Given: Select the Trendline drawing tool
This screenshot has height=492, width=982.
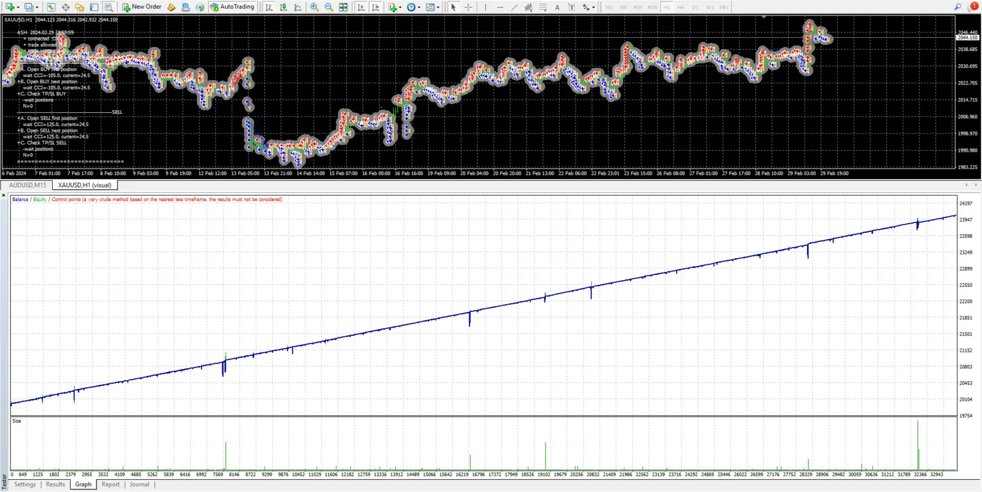Looking at the screenshot, I should click(x=514, y=7).
